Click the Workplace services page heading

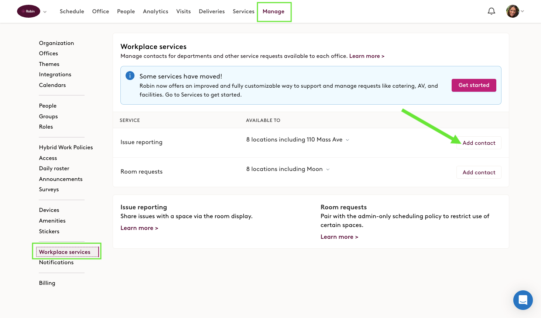pyautogui.click(x=153, y=47)
